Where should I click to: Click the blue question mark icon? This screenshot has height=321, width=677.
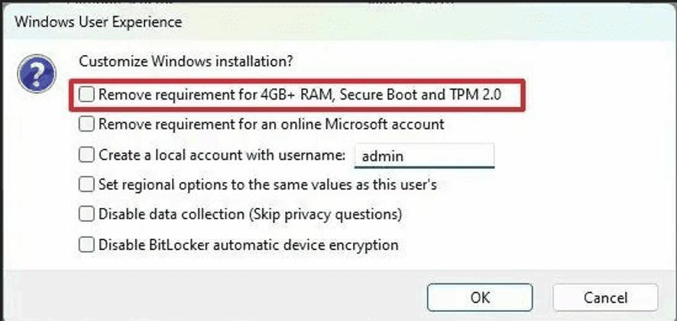tap(37, 76)
